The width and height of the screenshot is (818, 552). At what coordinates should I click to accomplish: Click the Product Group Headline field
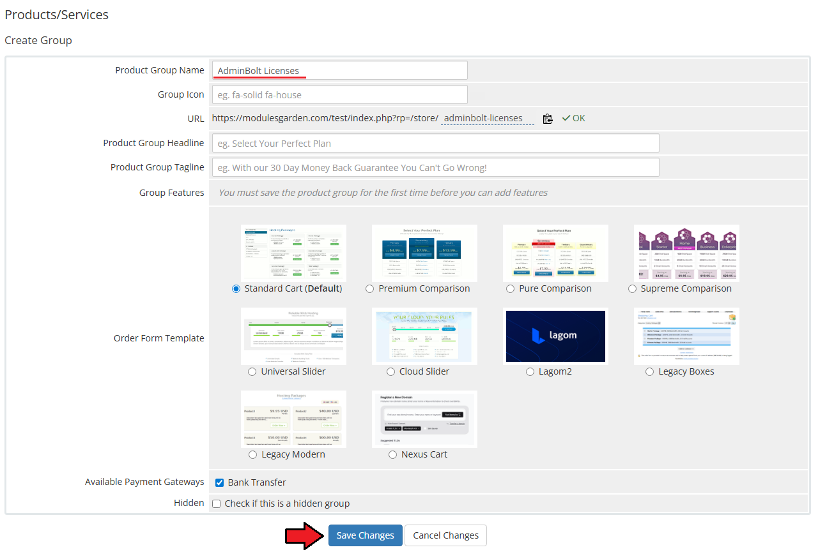[x=436, y=143]
